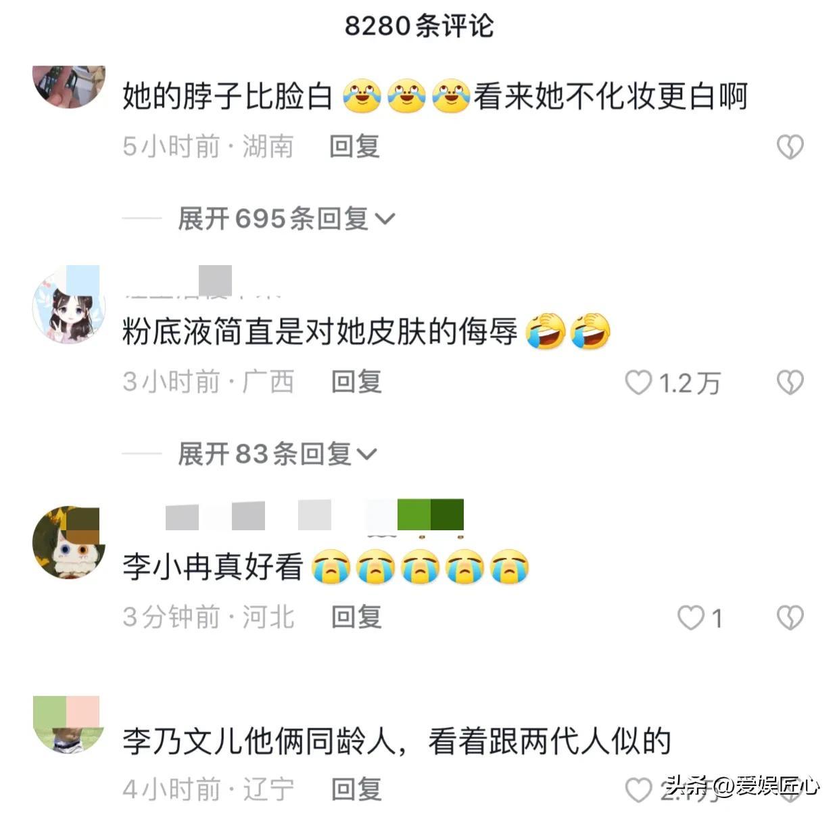Click chevron next to 展开695条回复
Image resolution: width=839 pixels, height=815 pixels.
tap(385, 219)
